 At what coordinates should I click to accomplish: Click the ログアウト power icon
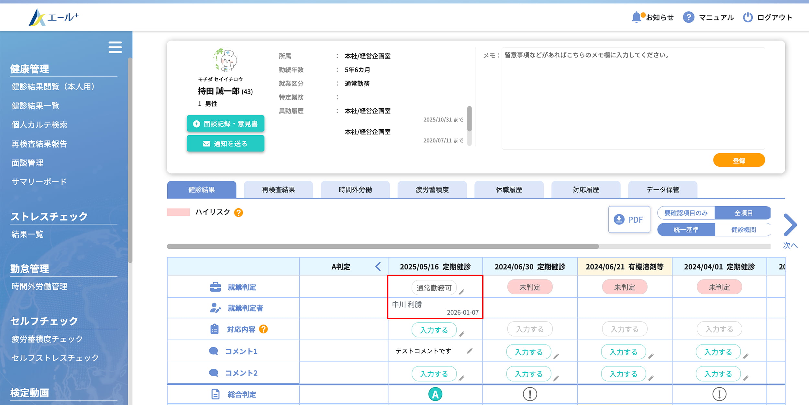coord(748,17)
